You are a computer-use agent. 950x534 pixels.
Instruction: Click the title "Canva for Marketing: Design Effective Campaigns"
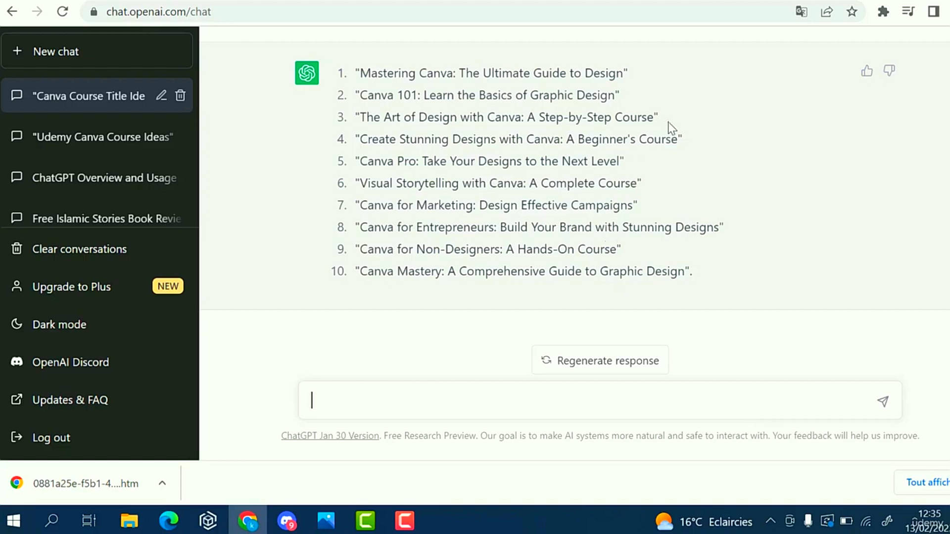pyautogui.click(x=496, y=205)
